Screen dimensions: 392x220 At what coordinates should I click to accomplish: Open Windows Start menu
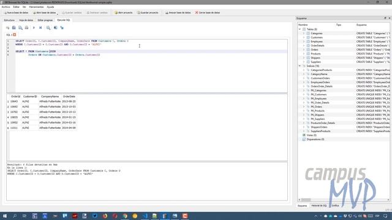(x=4, y=216)
